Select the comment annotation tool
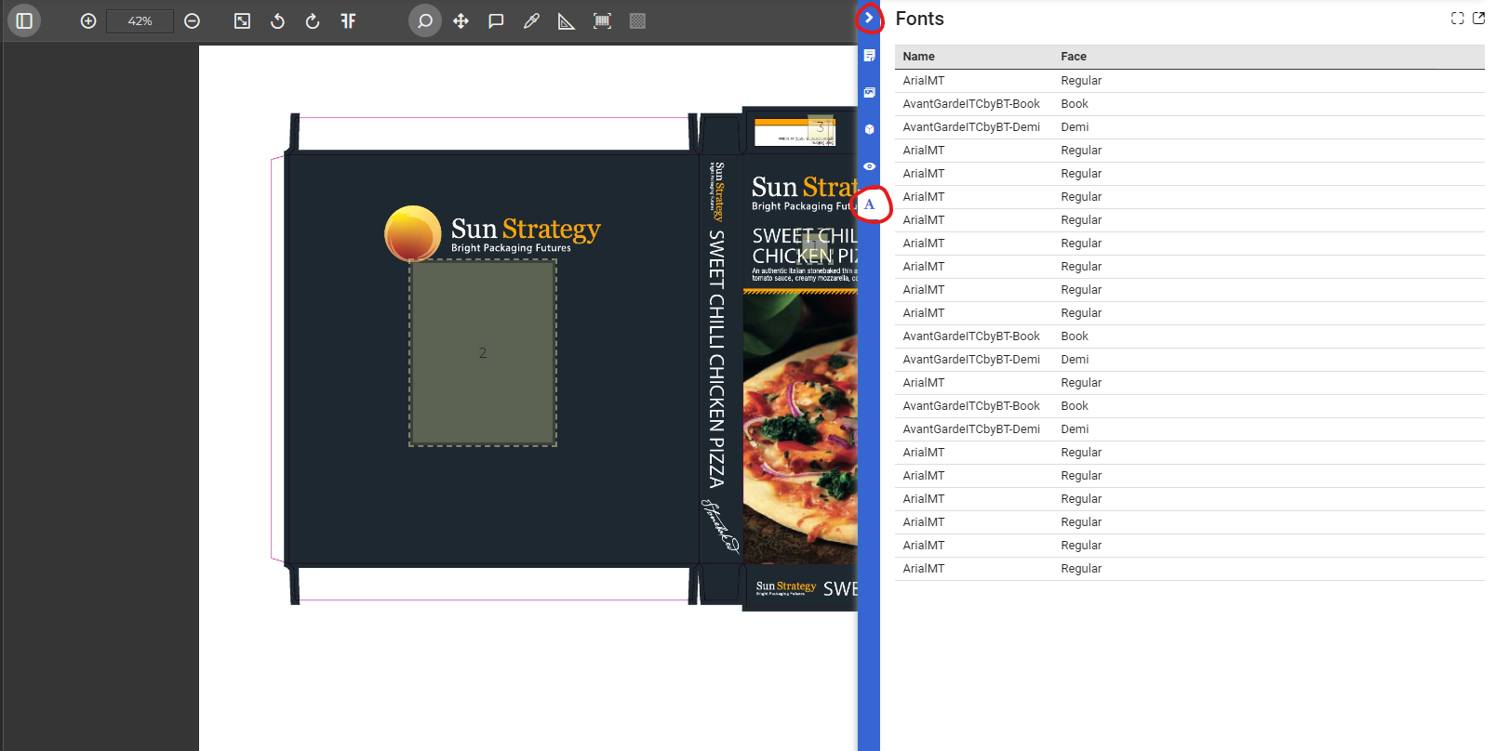Image resolution: width=1496 pixels, height=751 pixels. coord(496,20)
